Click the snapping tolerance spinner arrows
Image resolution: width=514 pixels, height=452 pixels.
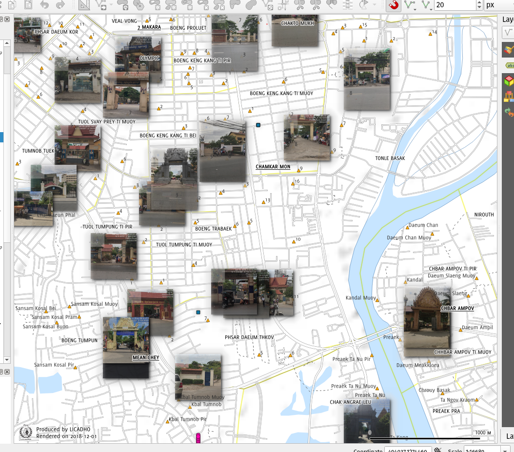(479, 5)
